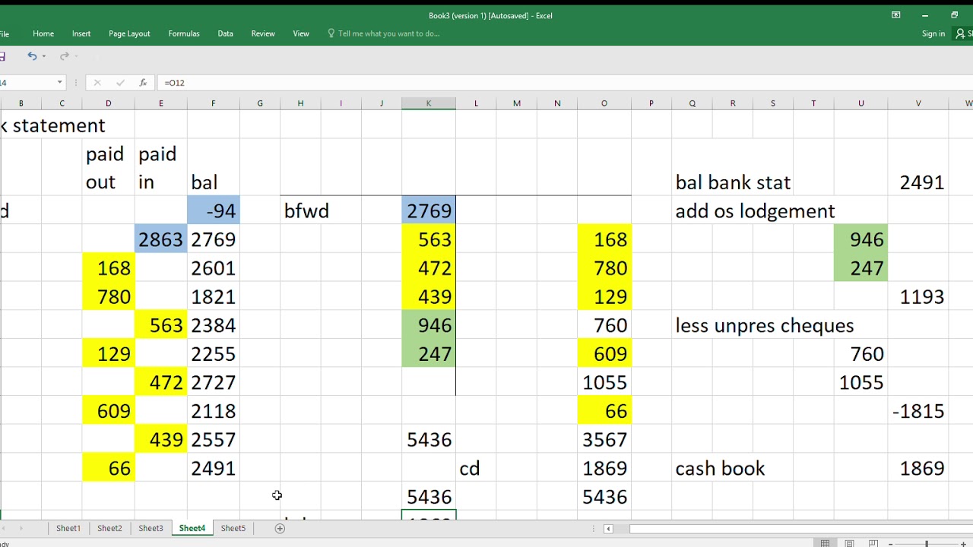Open the Undo history dropdown arrow
Image resolution: width=973 pixels, height=547 pixels.
(x=44, y=56)
